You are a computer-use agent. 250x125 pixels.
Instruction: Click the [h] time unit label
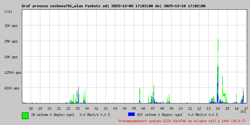[x=243, y=112]
